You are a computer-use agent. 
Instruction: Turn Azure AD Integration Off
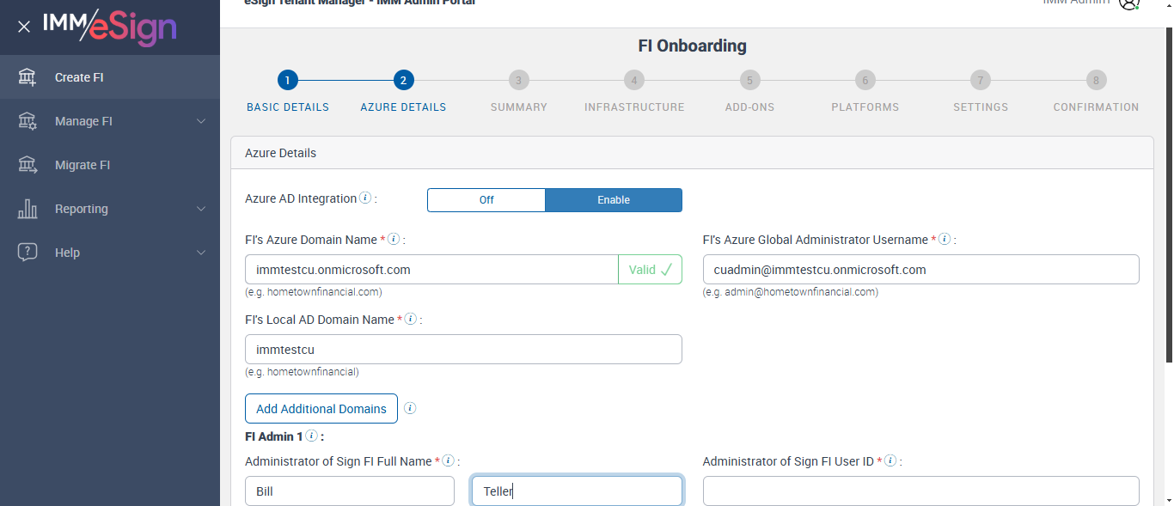[486, 200]
